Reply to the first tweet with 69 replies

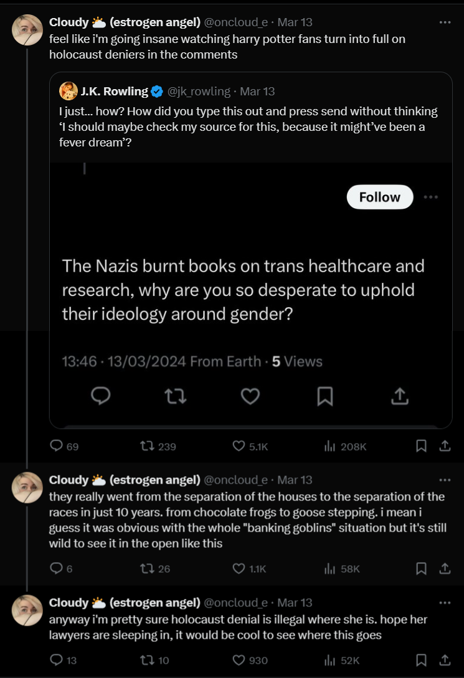pyautogui.click(x=57, y=446)
